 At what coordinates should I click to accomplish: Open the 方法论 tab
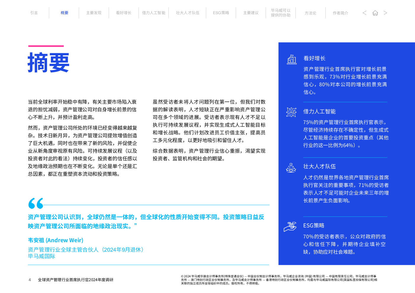click(311, 13)
